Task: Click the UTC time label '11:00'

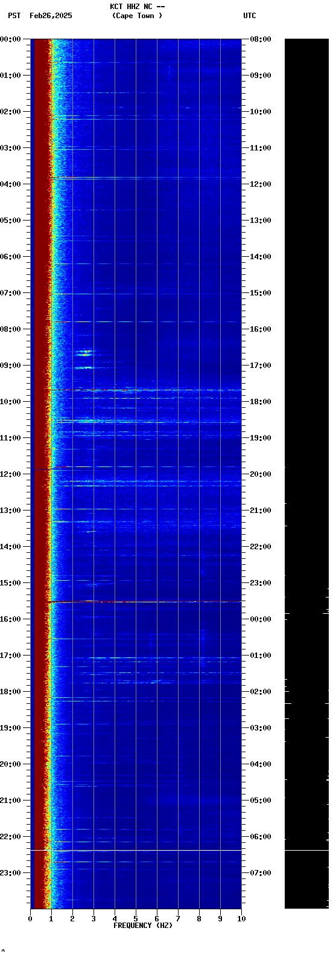Action: [261, 148]
